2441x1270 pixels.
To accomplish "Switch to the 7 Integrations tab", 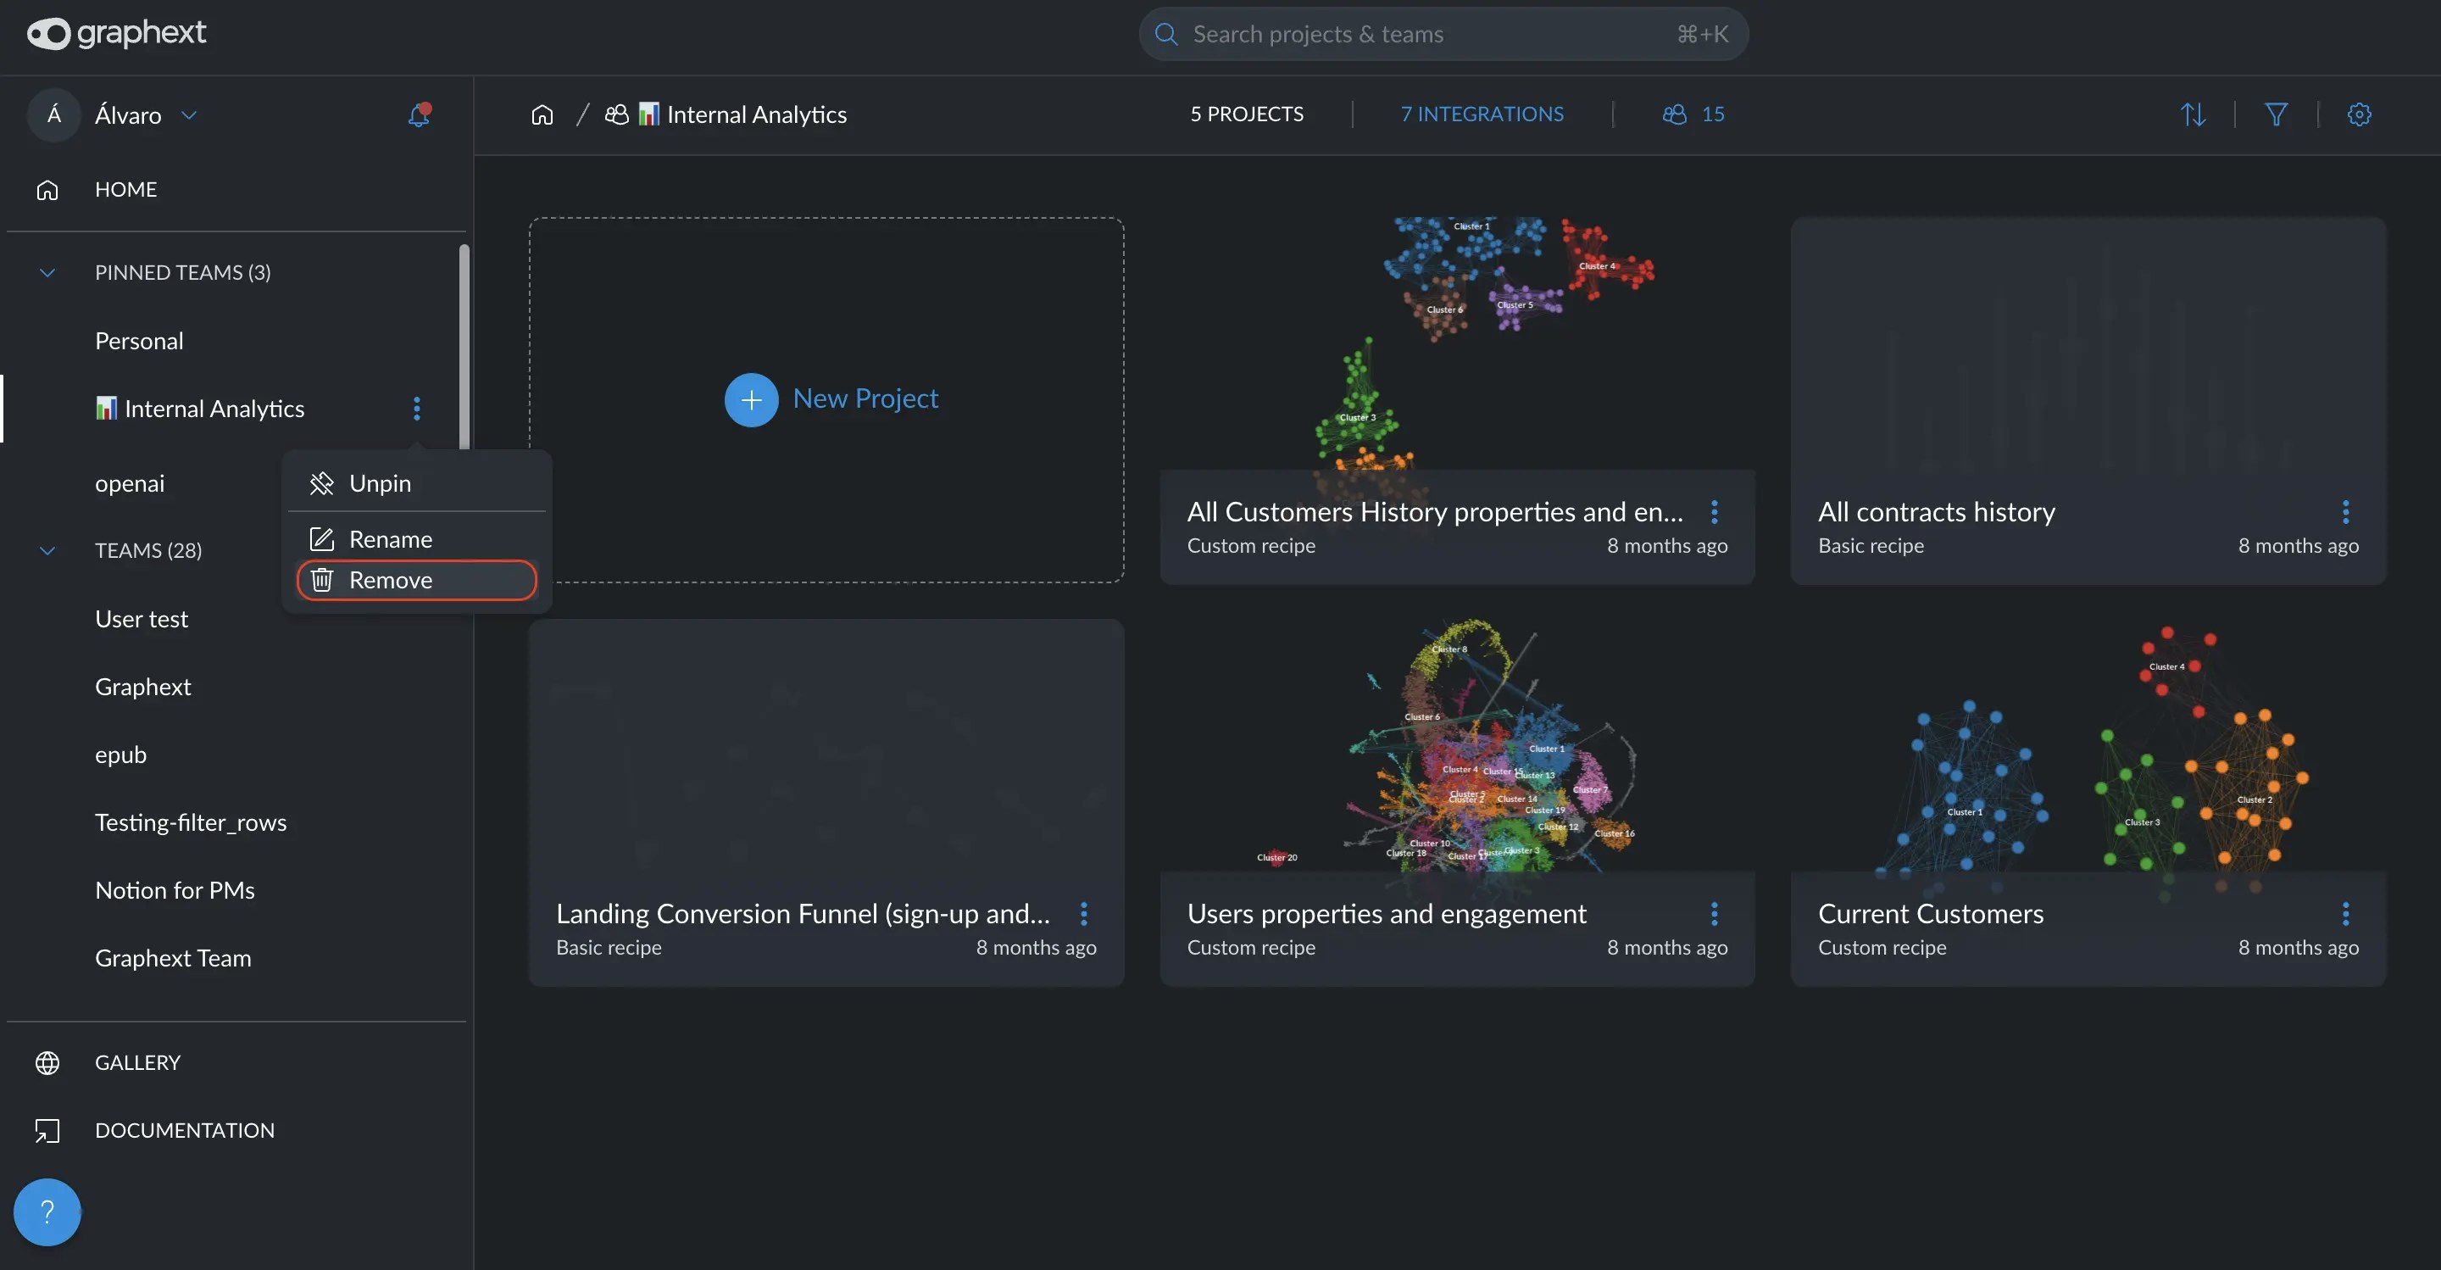I will click(1482, 114).
